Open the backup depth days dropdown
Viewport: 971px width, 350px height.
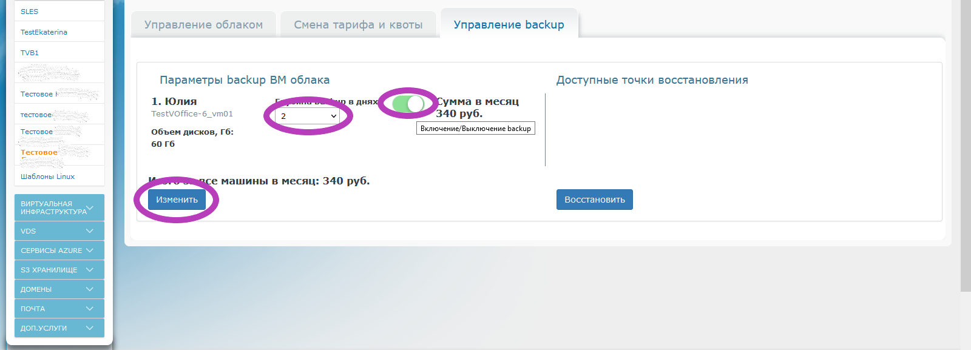[307, 116]
